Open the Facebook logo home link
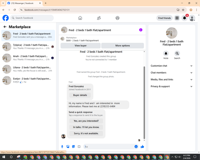 click(x=6, y=18)
